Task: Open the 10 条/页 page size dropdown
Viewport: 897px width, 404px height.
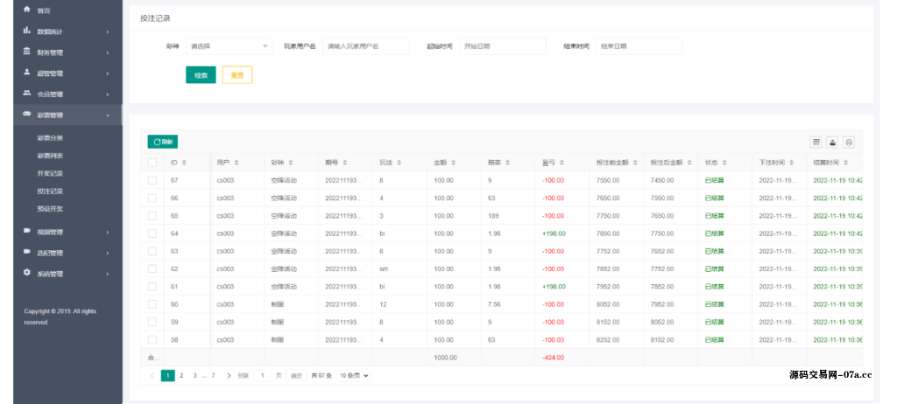Action: 353,375
